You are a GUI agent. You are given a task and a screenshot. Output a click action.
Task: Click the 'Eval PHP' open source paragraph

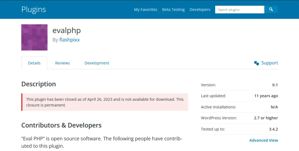(x=102, y=142)
